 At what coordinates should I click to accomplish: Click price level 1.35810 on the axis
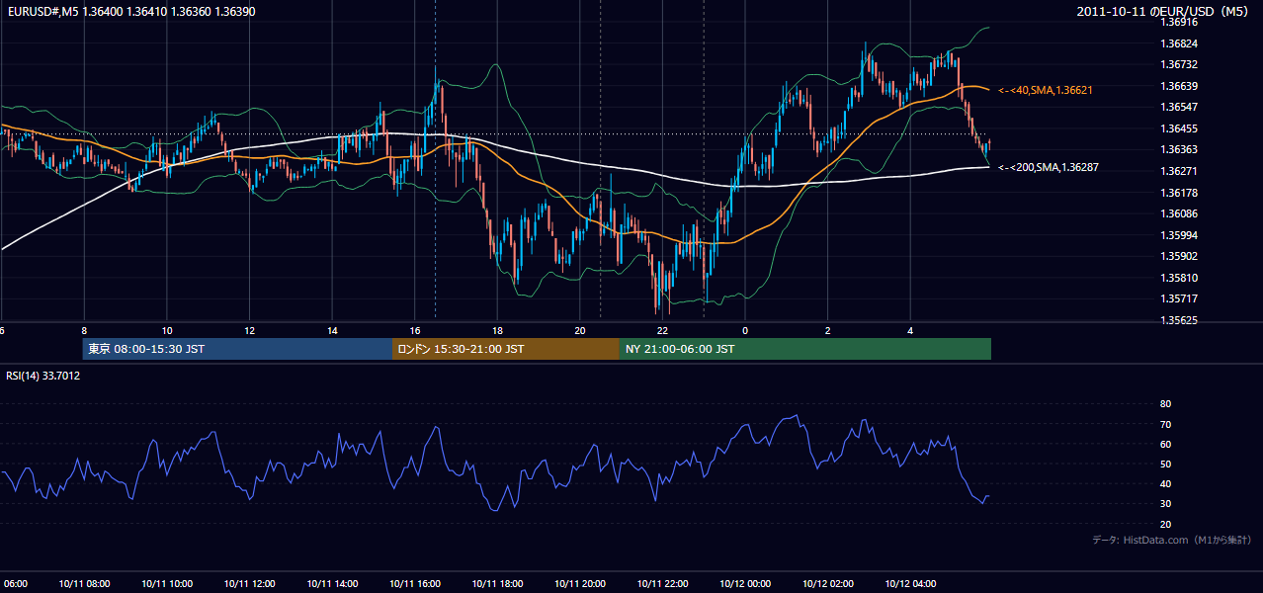pyautogui.click(x=1179, y=278)
